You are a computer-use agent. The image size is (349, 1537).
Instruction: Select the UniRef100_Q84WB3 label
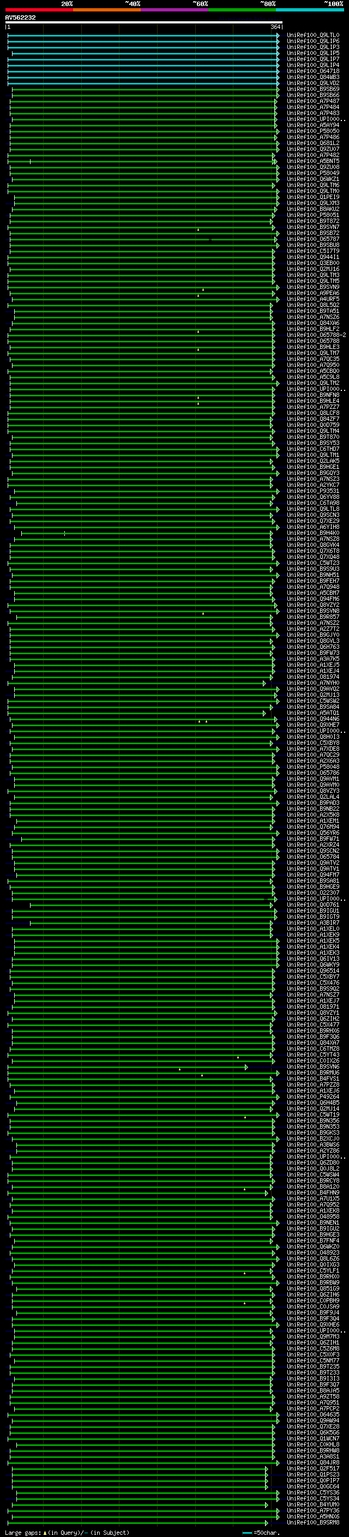[x=313, y=77]
